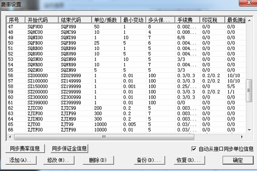Click the 6/6 fee cell
The height and width of the screenshot is (171, 257).
pos(181,37)
